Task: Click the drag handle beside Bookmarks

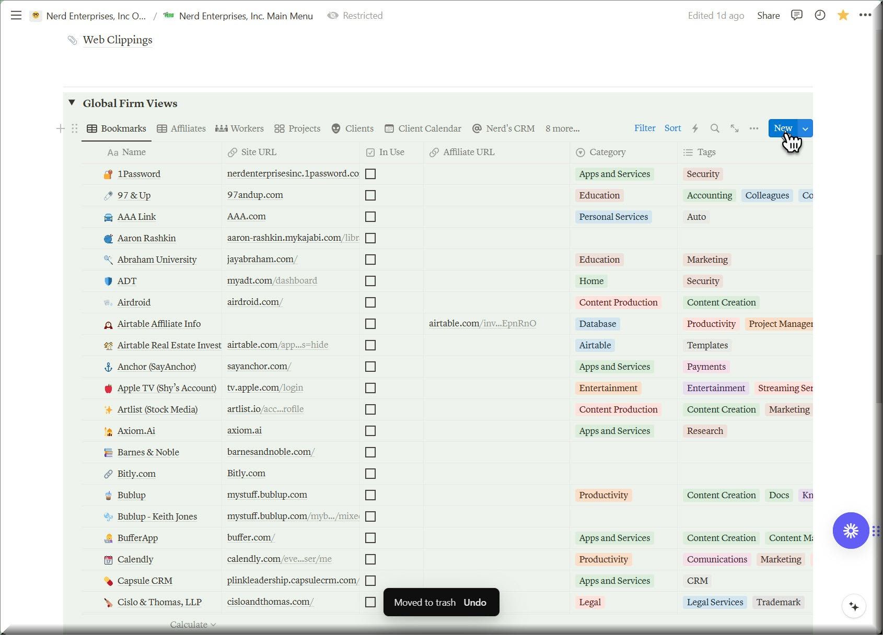Action: tap(74, 128)
